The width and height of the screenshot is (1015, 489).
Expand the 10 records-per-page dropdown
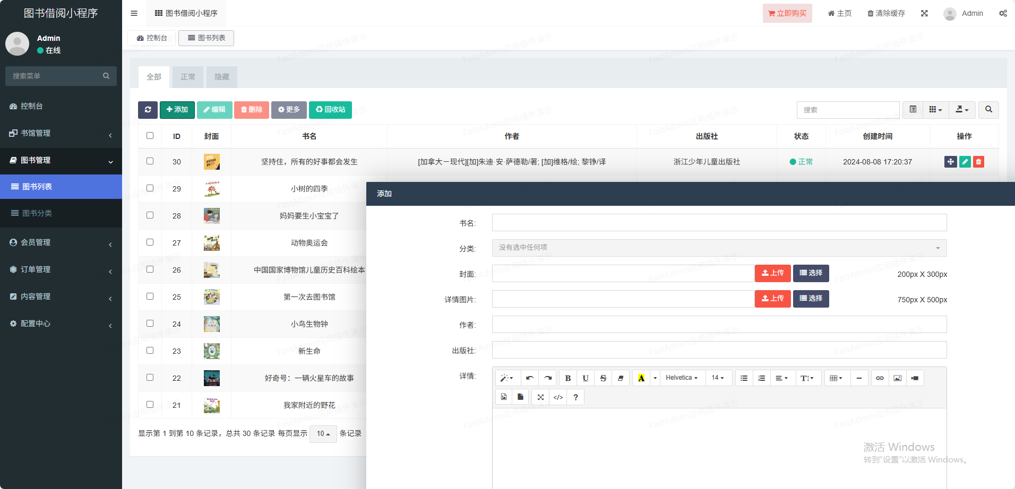click(323, 434)
